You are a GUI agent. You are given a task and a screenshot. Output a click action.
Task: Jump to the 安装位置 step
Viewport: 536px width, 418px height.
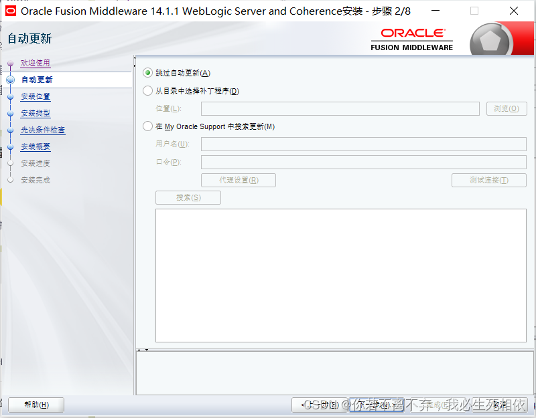point(36,96)
